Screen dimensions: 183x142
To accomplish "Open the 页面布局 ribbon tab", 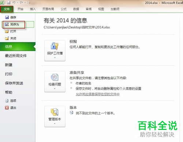I will tap(48, 9).
